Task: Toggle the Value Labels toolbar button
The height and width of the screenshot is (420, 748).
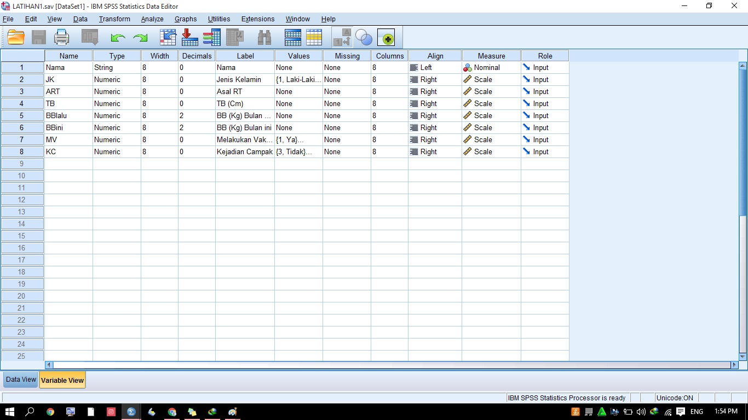Action: coord(342,37)
